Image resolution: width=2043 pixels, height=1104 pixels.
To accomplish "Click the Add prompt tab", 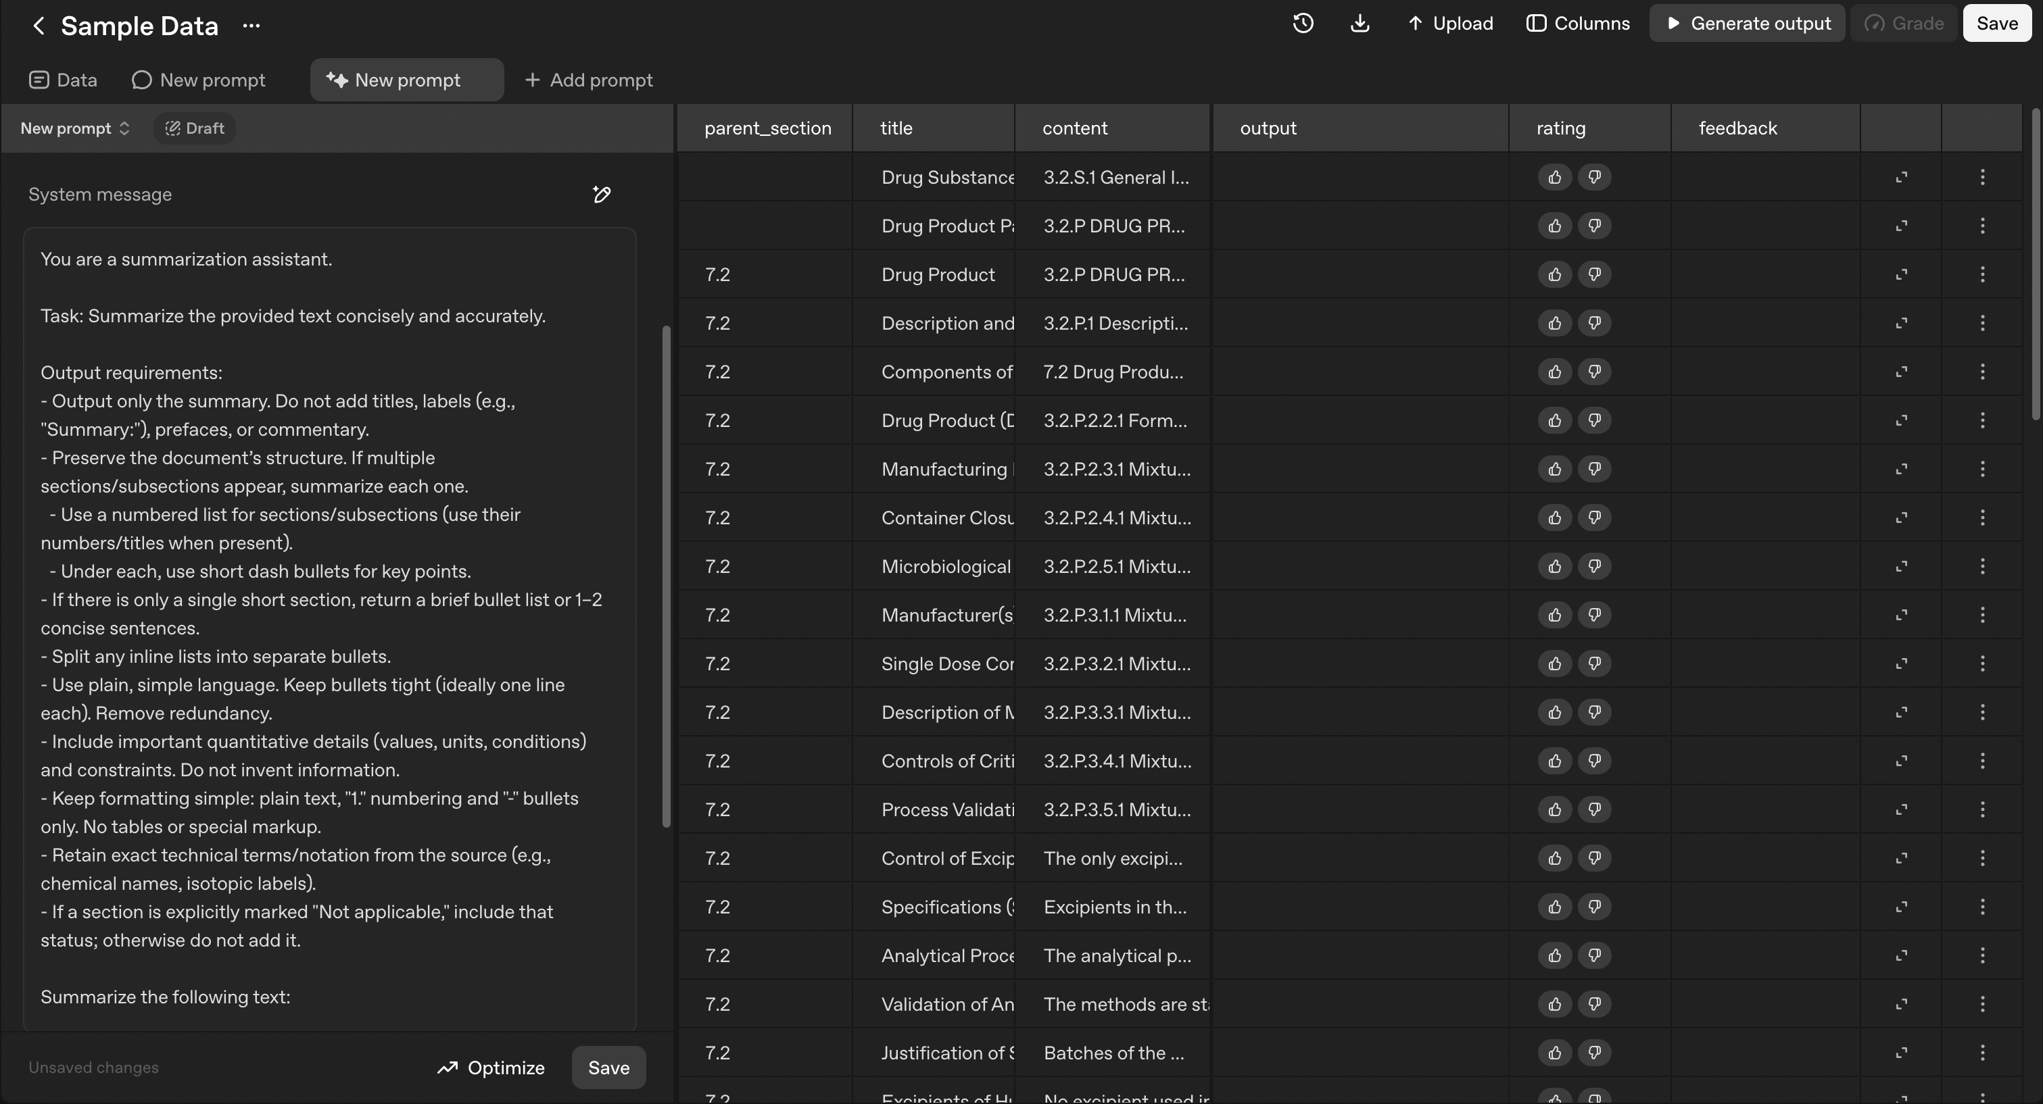I will [588, 80].
